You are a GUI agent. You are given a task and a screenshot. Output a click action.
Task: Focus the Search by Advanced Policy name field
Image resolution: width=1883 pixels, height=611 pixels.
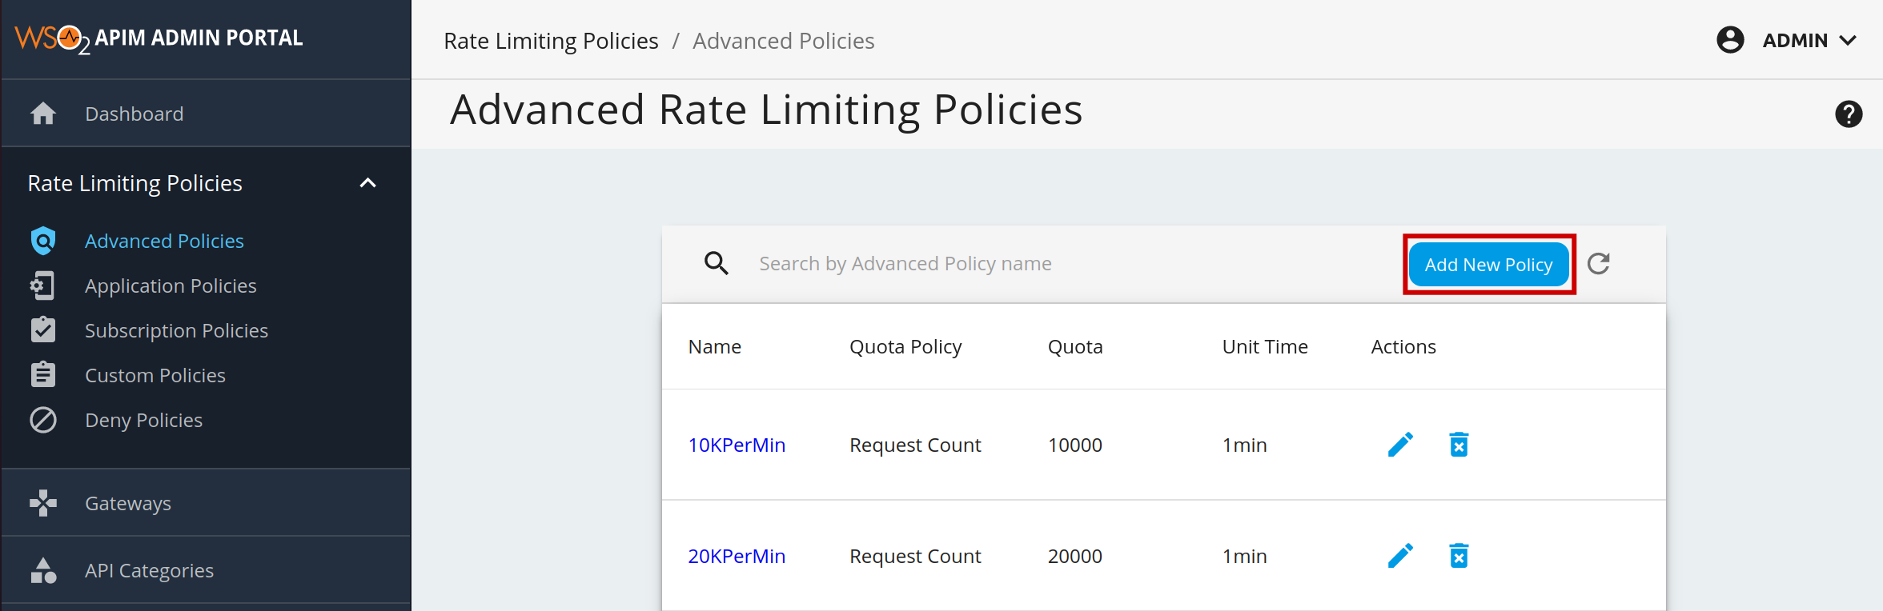point(905,264)
